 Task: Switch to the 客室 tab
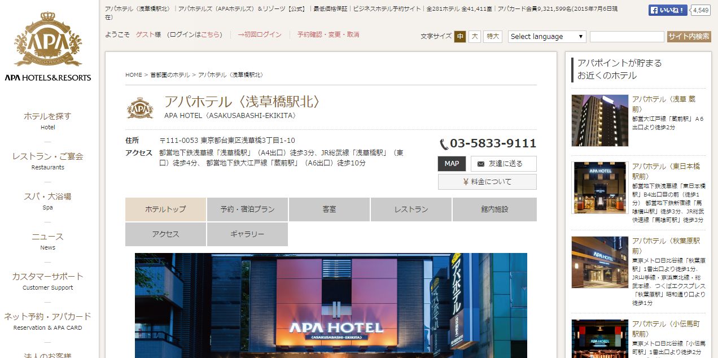click(329, 209)
